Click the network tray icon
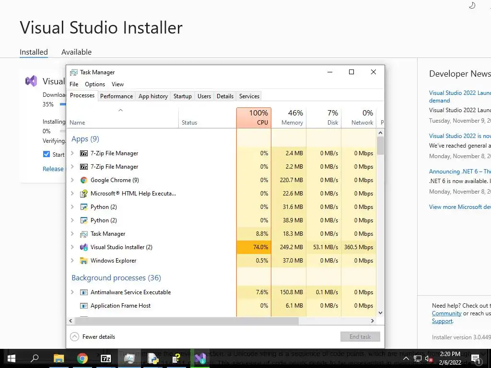 (418, 358)
